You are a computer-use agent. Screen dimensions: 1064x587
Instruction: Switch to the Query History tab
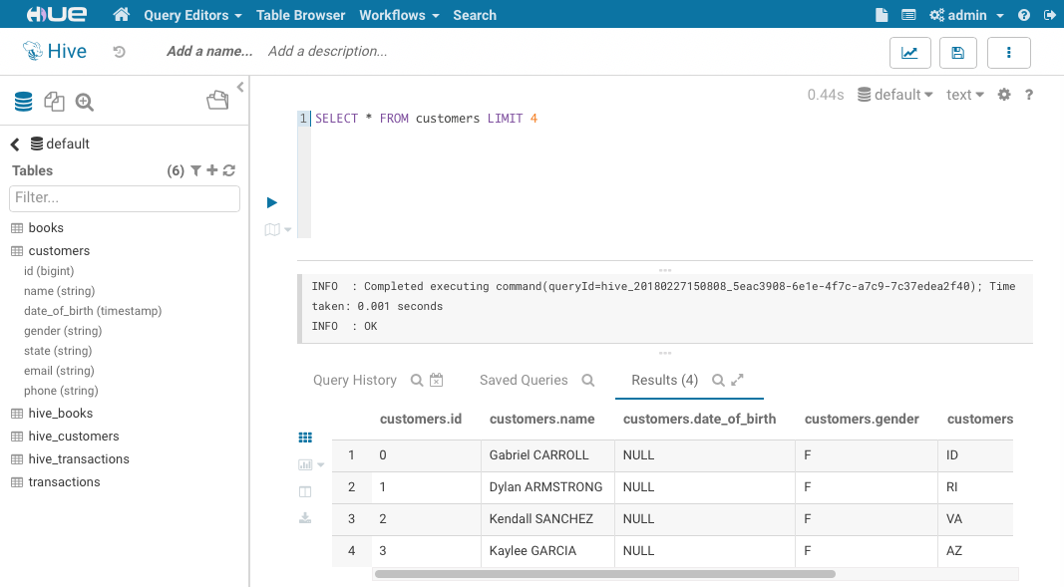[354, 380]
